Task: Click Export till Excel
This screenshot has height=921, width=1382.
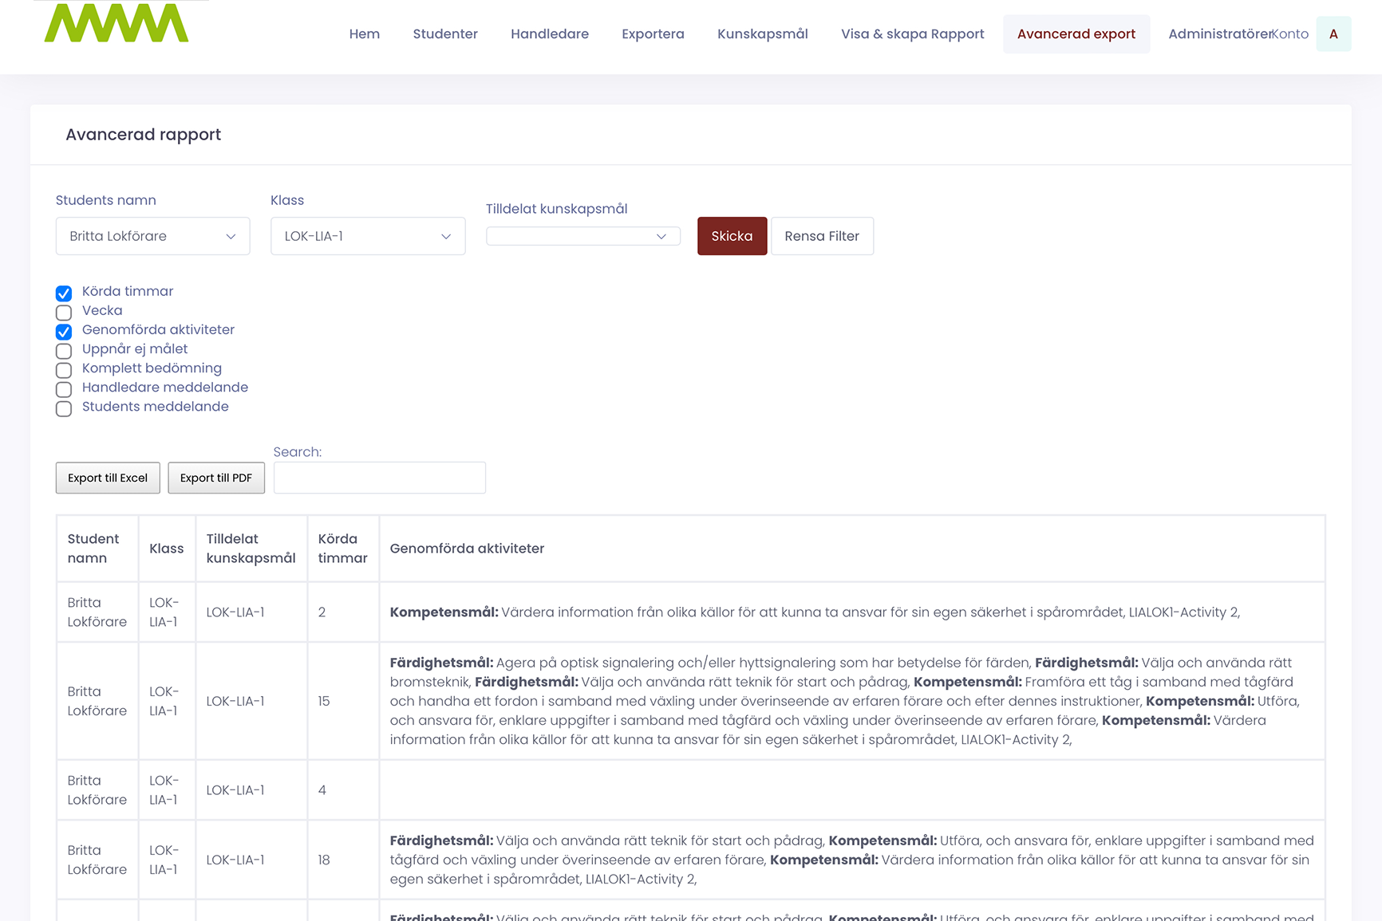Action: point(108,478)
